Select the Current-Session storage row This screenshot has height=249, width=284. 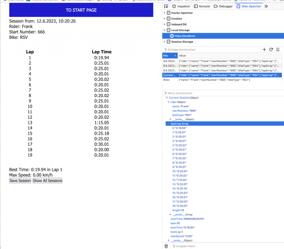[222, 75]
